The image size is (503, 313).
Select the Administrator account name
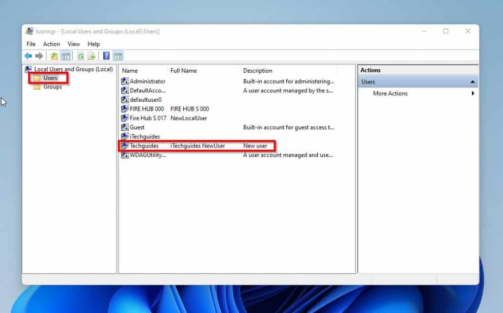click(x=147, y=81)
